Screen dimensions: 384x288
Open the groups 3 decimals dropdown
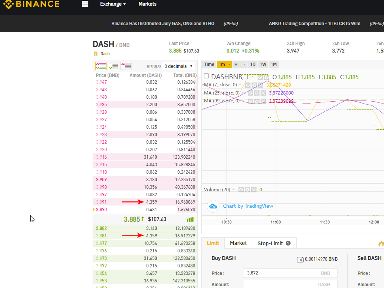[x=178, y=66]
